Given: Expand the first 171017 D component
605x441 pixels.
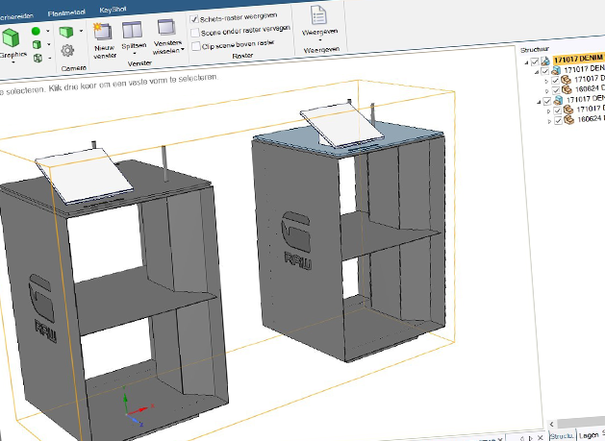Looking at the screenshot, I should tap(546, 82).
